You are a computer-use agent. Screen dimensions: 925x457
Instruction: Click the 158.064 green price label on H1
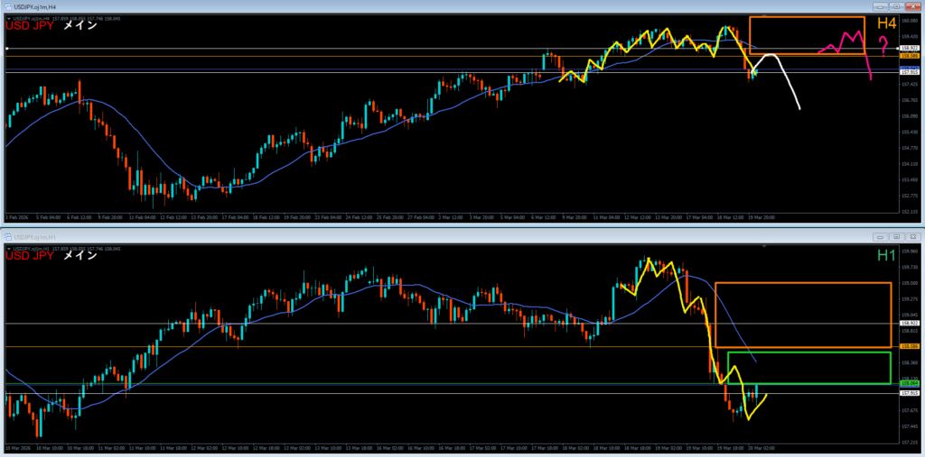(909, 383)
